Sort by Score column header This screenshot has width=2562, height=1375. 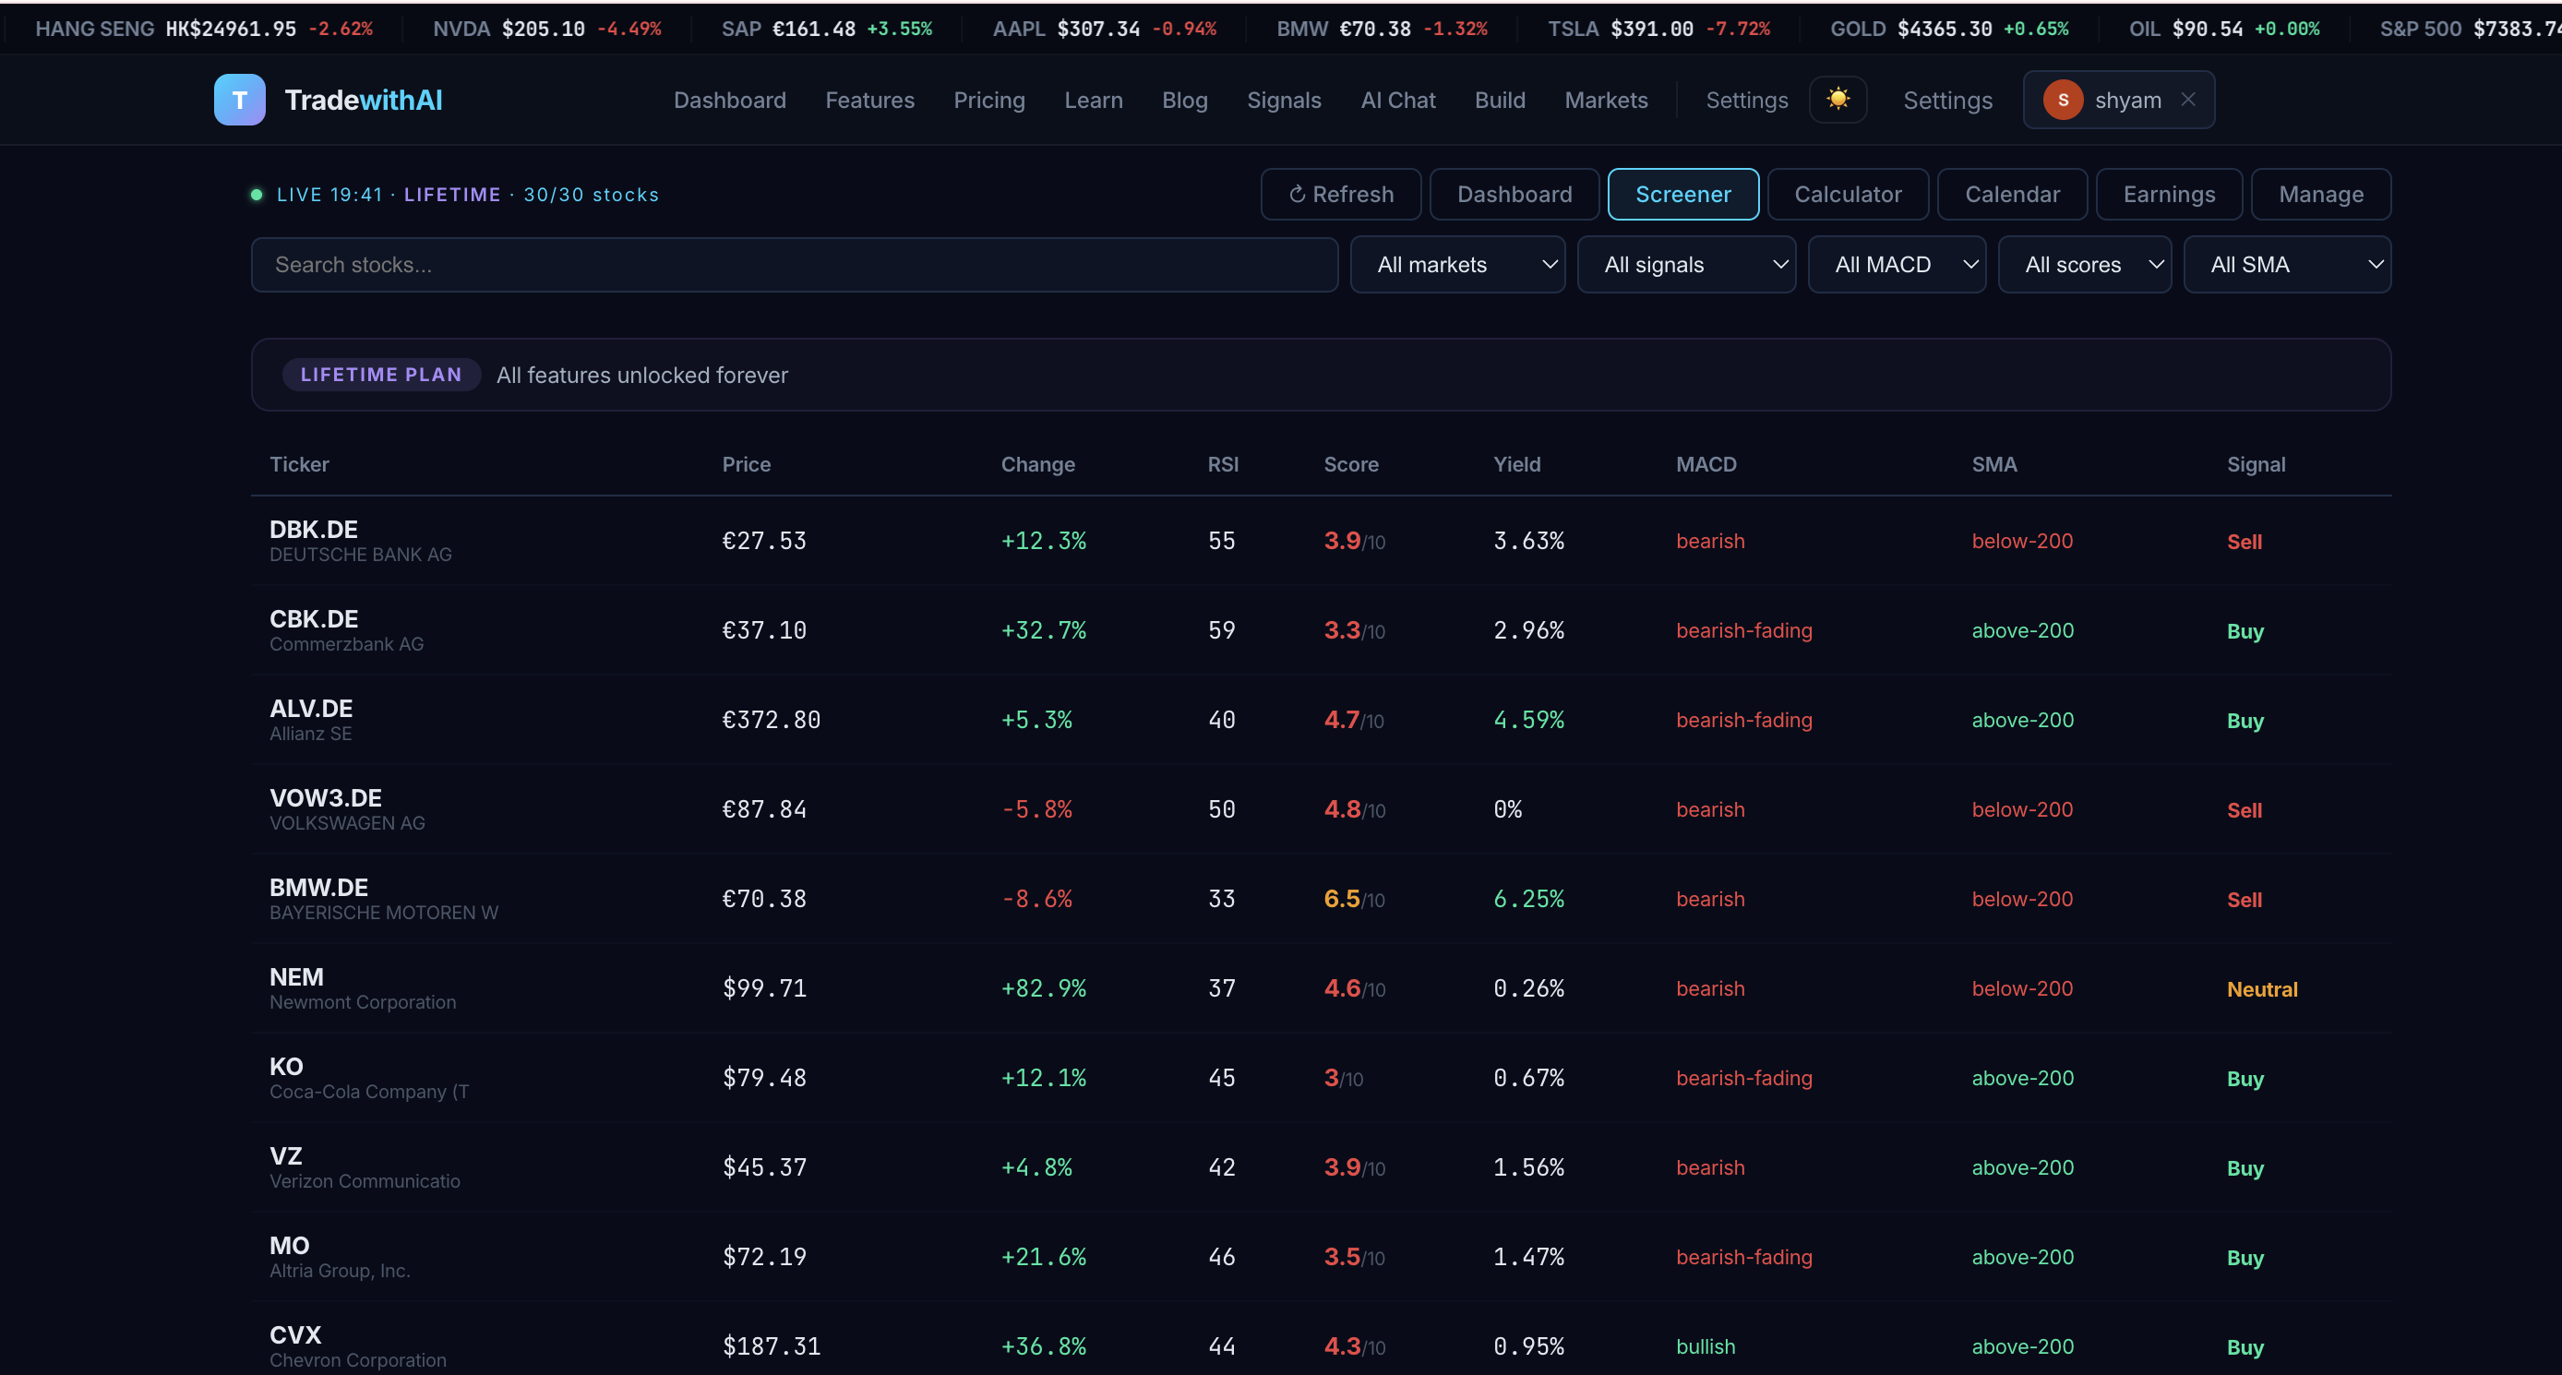pos(1350,464)
